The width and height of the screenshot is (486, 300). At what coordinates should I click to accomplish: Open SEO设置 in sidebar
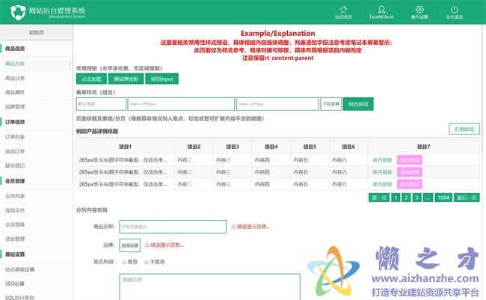pos(14,284)
